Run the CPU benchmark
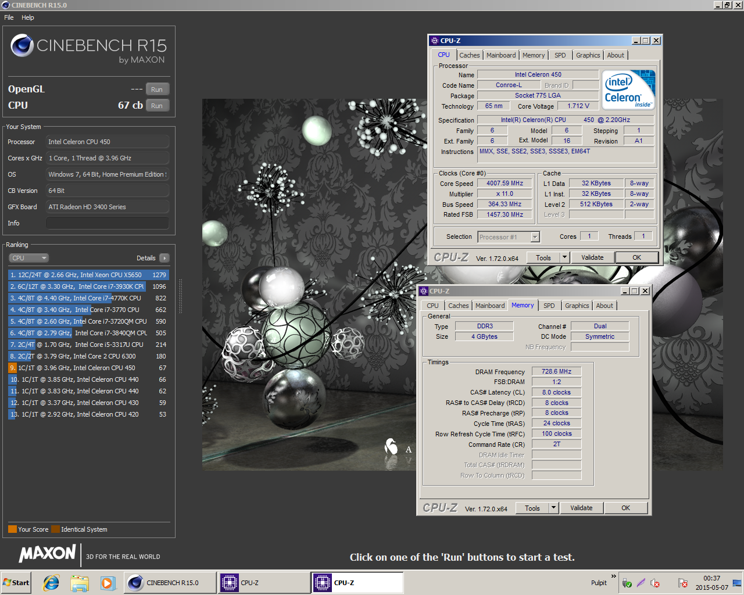Screen dimensions: 744x595 click(157, 106)
